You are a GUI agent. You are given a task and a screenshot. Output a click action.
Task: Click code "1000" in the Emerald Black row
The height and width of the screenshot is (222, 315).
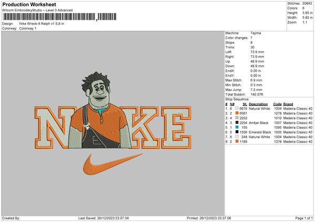point(278,132)
